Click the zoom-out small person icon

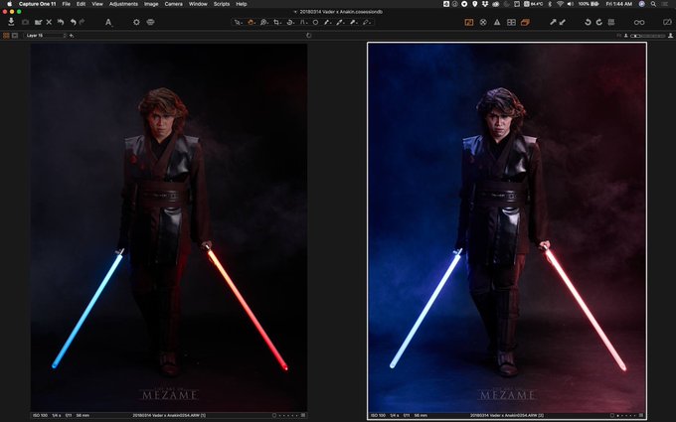tap(626, 36)
